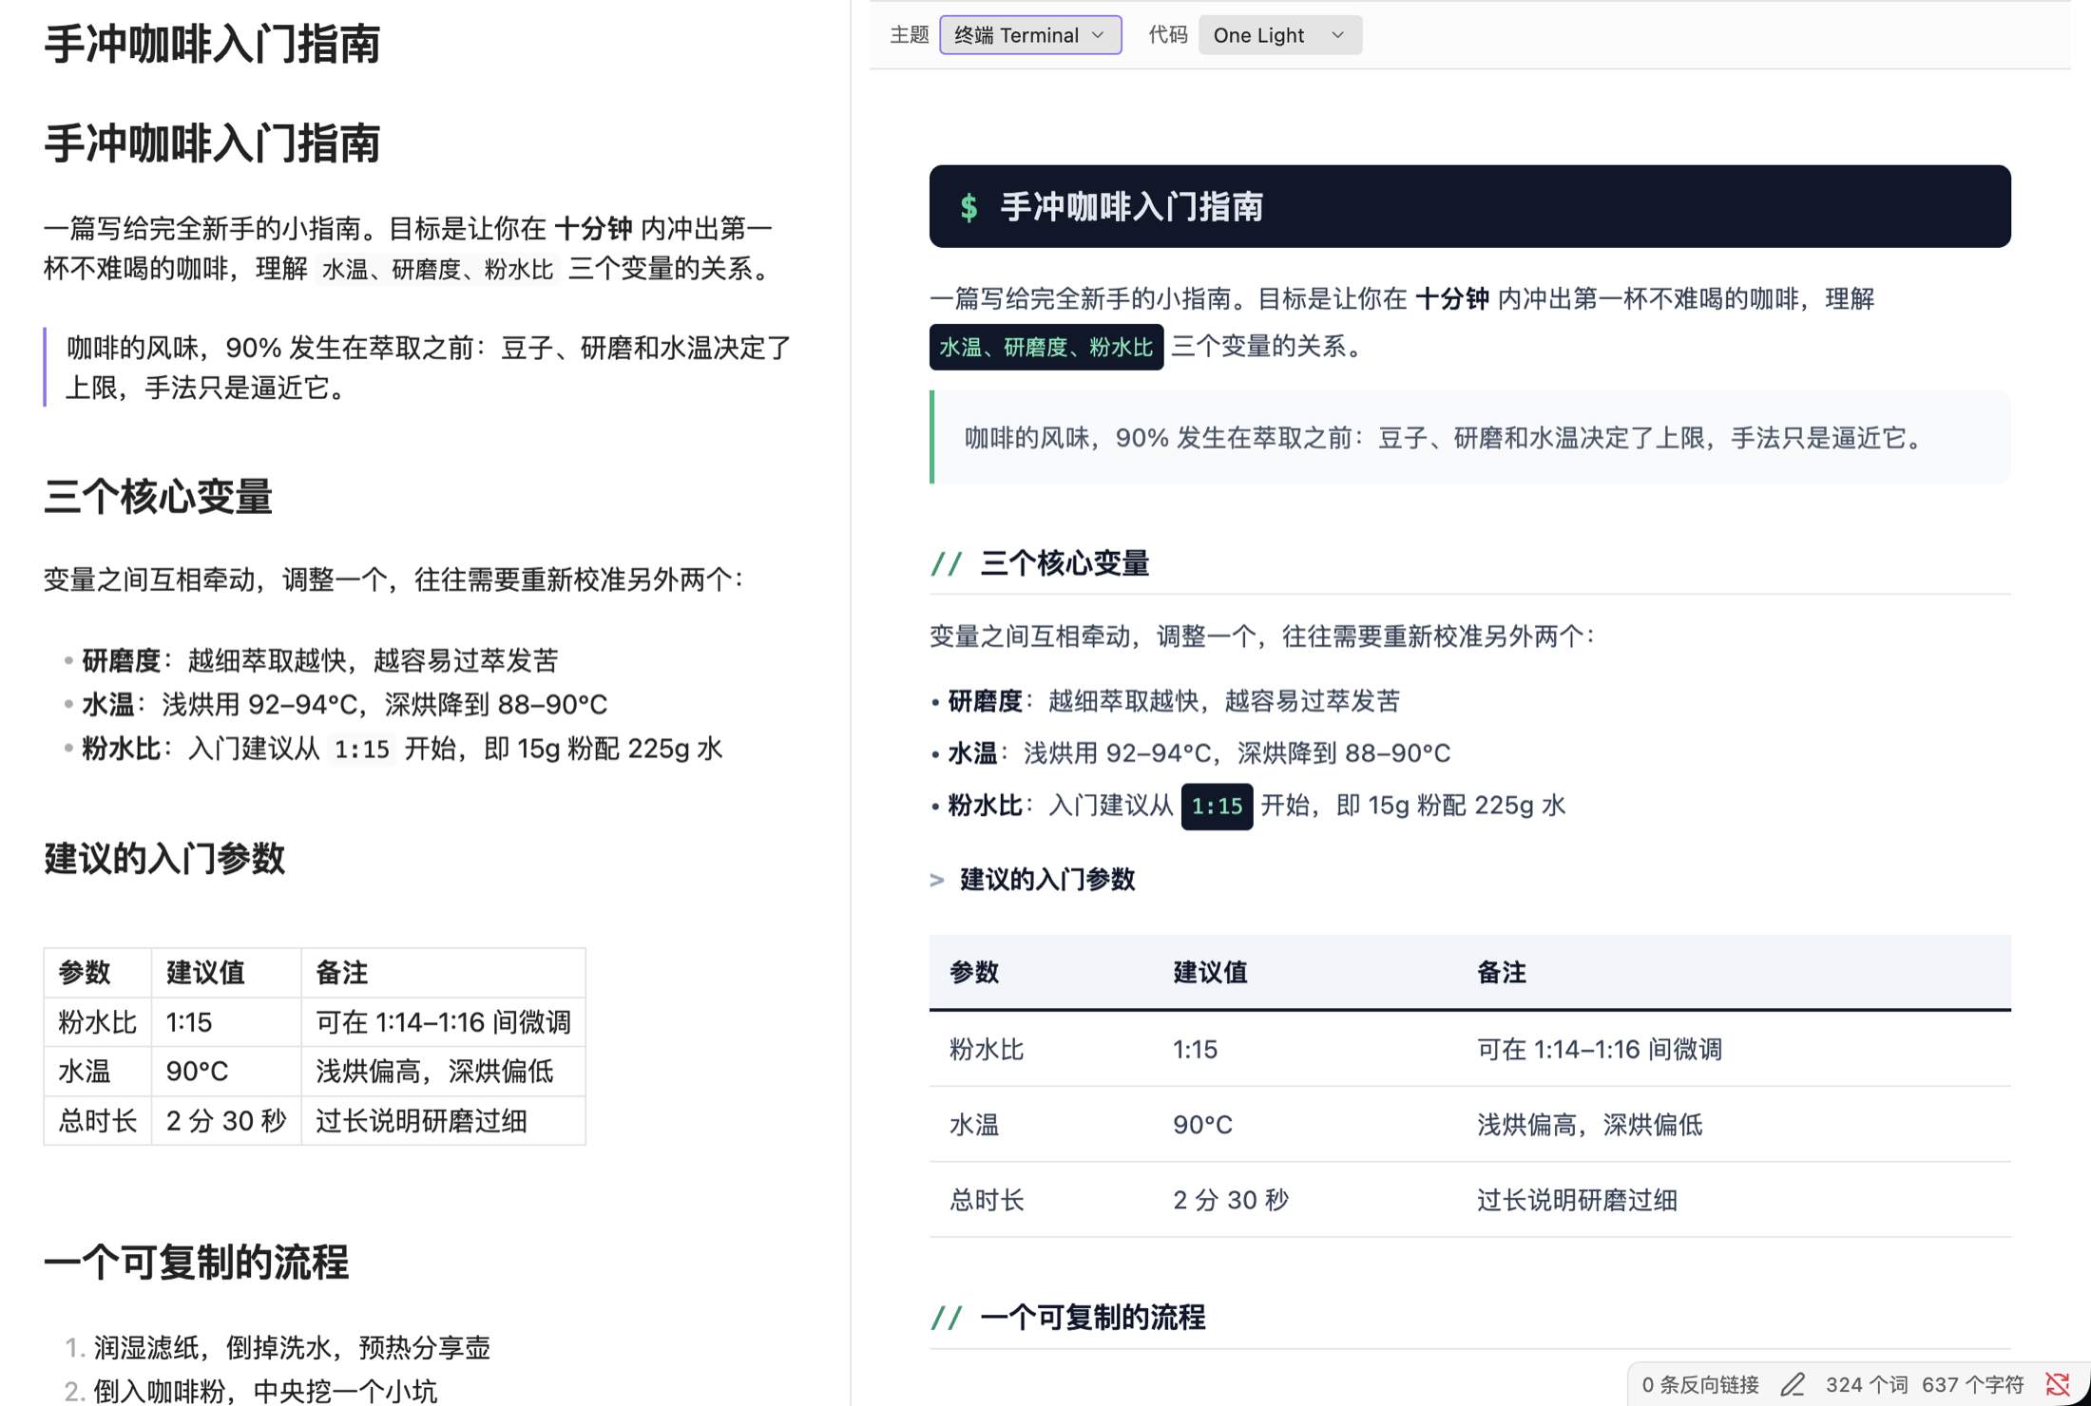Click the green-bar blockquote in the preview

1469,437
